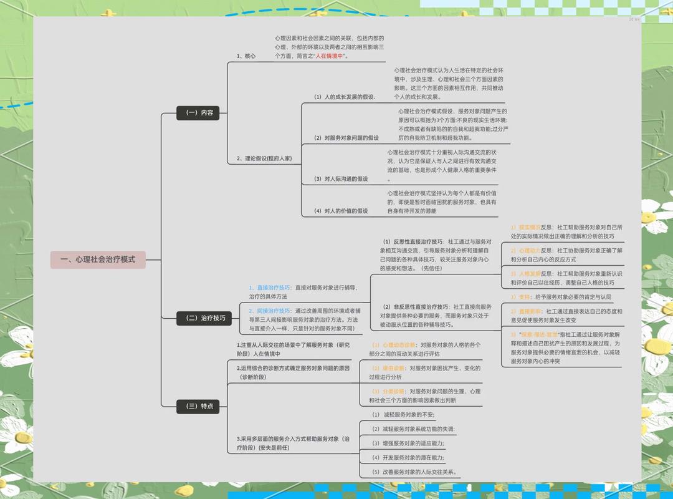Click the 人格发展反思 note
This screenshot has height=499, width=673.
click(566, 278)
